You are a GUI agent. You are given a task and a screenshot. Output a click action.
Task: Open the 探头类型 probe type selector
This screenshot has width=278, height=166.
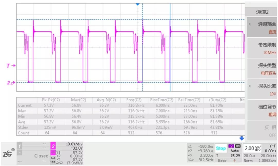[262, 69]
